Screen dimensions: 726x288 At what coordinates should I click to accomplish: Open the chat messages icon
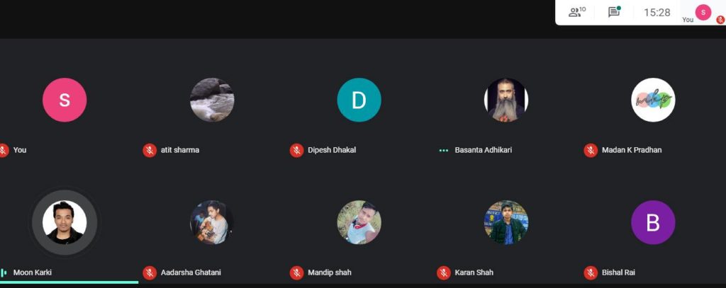point(615,11)
